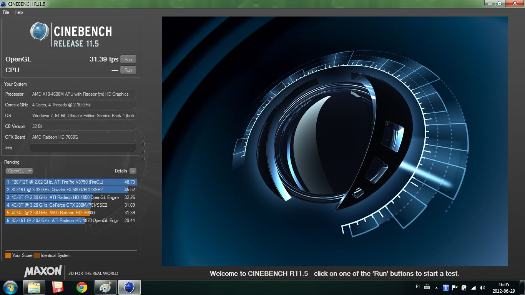Click the Details arrow in Ranking

tap(133, 171)
